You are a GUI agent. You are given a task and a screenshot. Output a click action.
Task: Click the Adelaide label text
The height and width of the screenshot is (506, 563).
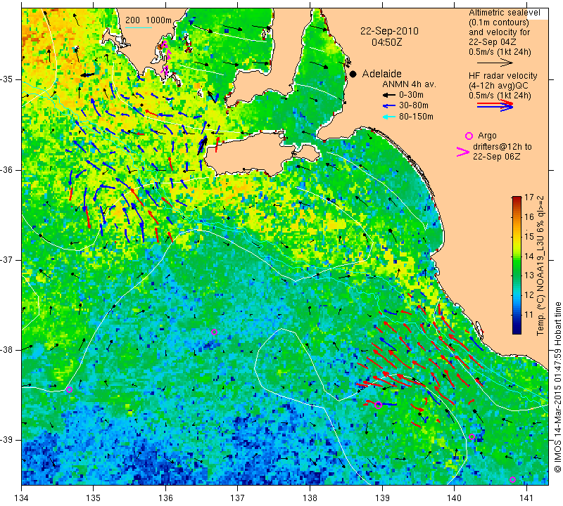pyautogui.click(x=381, y=74)
